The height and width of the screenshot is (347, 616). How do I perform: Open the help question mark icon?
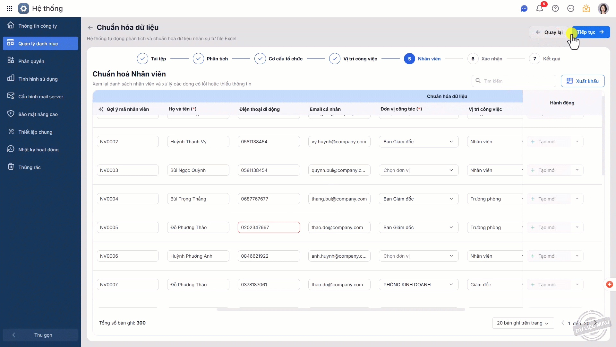pos(555,9)
